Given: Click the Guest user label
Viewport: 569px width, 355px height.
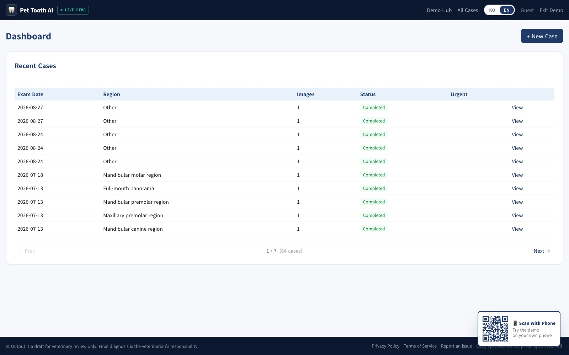Looking at the screenshot, I should 527,10.
